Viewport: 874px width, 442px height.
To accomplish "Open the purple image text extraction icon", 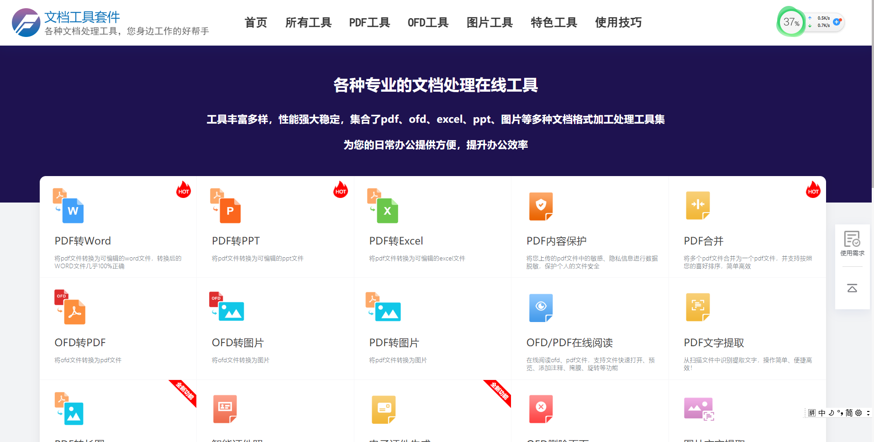I will (699, 409).
